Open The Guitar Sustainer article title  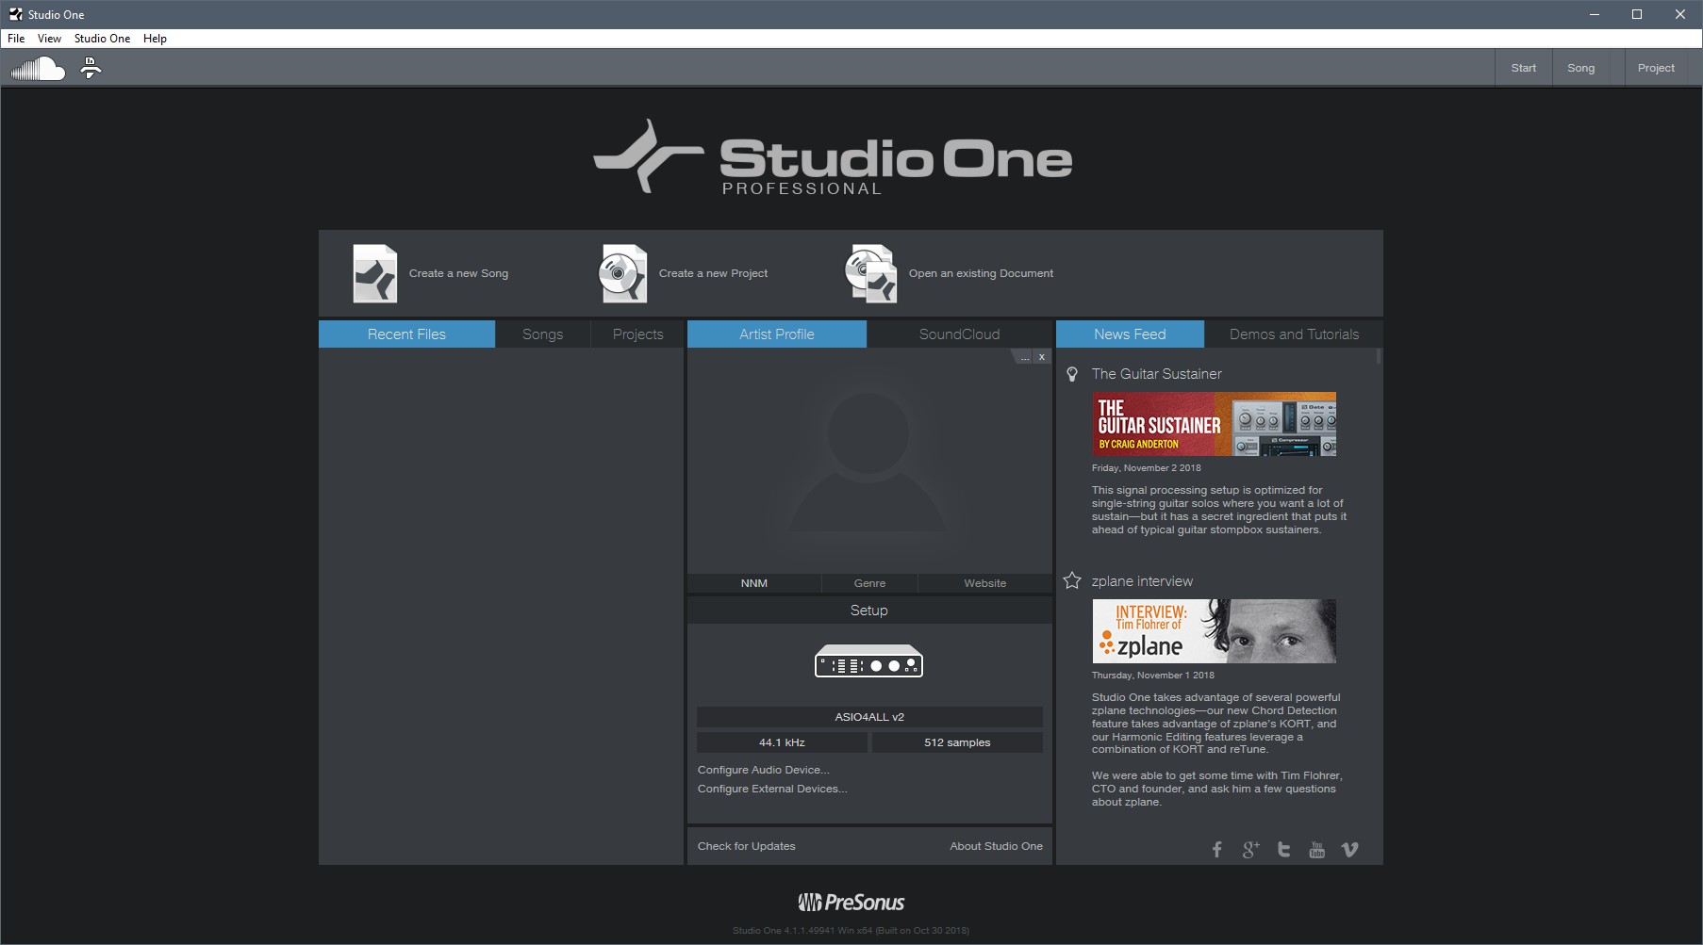pyautogui.click(x=1156, y=374)
